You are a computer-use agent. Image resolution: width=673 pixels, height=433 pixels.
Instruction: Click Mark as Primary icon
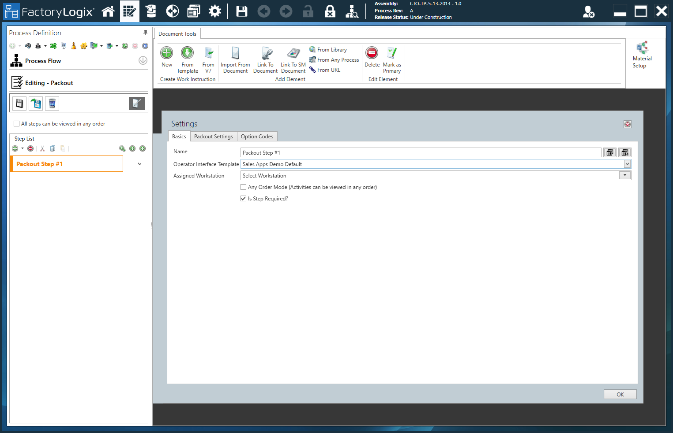pos(392,53)
